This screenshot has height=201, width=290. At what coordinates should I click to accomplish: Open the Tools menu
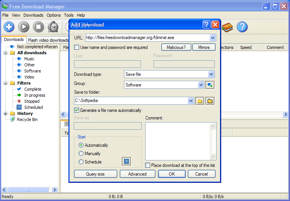[68, 15]
